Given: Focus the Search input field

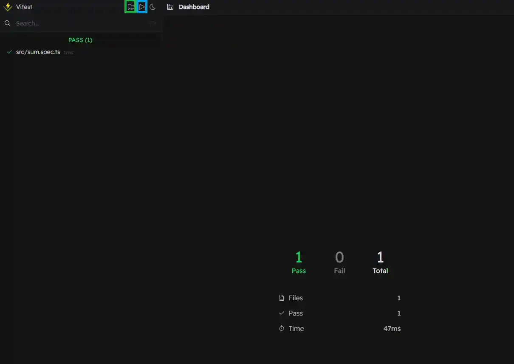Looking at the screenshot, I should (x=81, y=23).
